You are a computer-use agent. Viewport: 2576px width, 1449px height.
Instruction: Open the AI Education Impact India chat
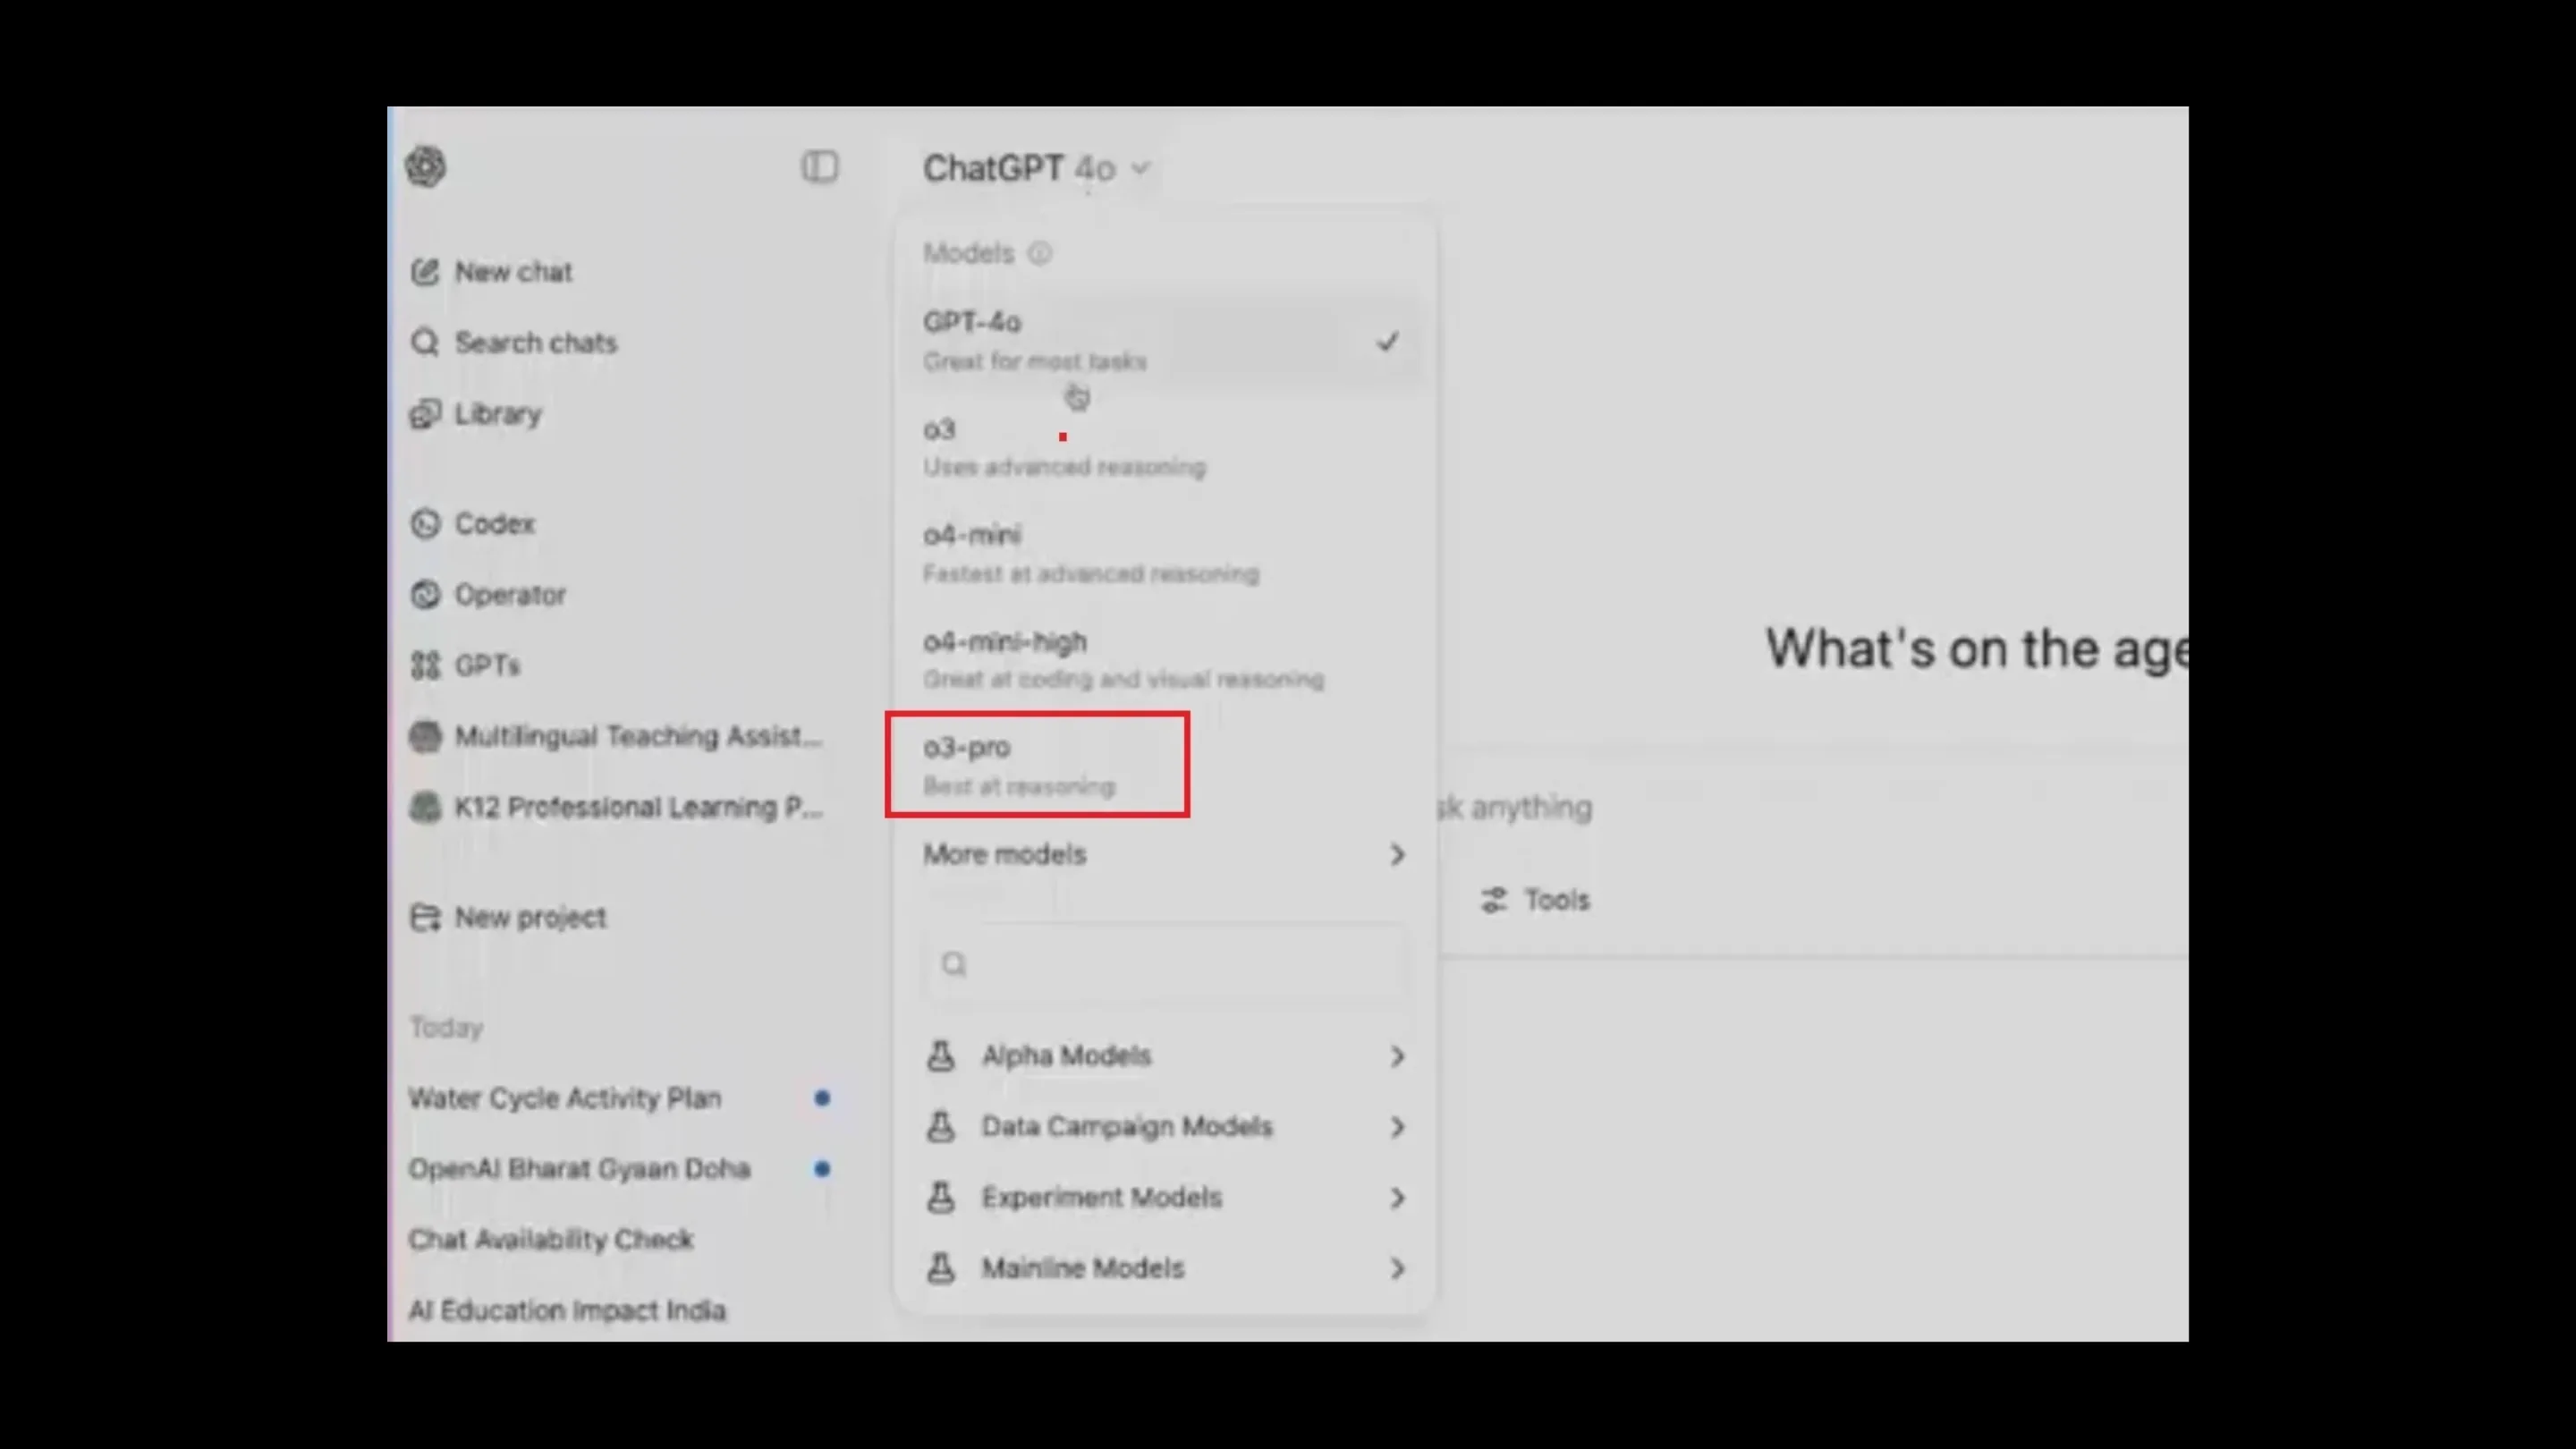click(567, 1311)
